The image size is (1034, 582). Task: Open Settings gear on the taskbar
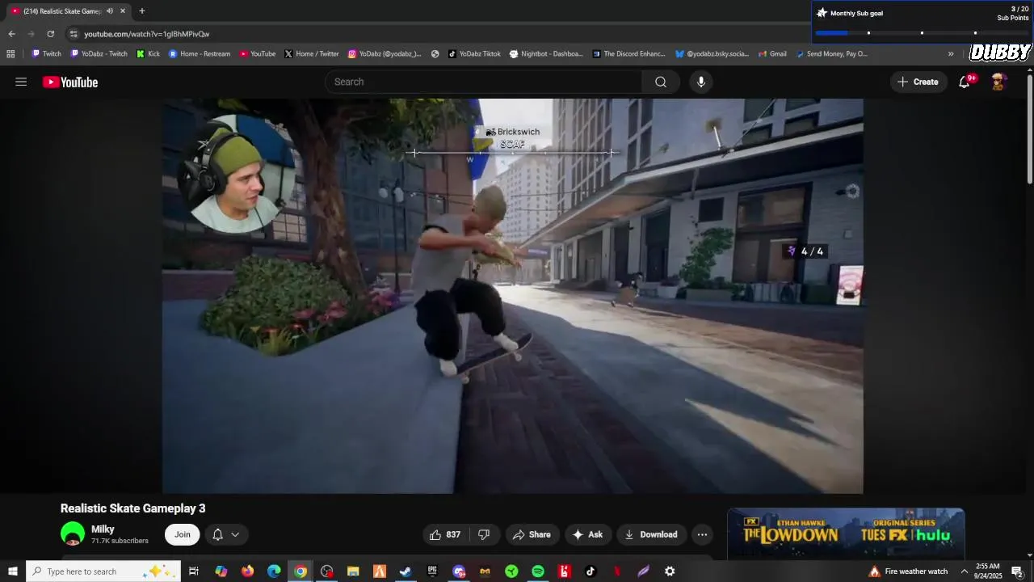point(670,571)
